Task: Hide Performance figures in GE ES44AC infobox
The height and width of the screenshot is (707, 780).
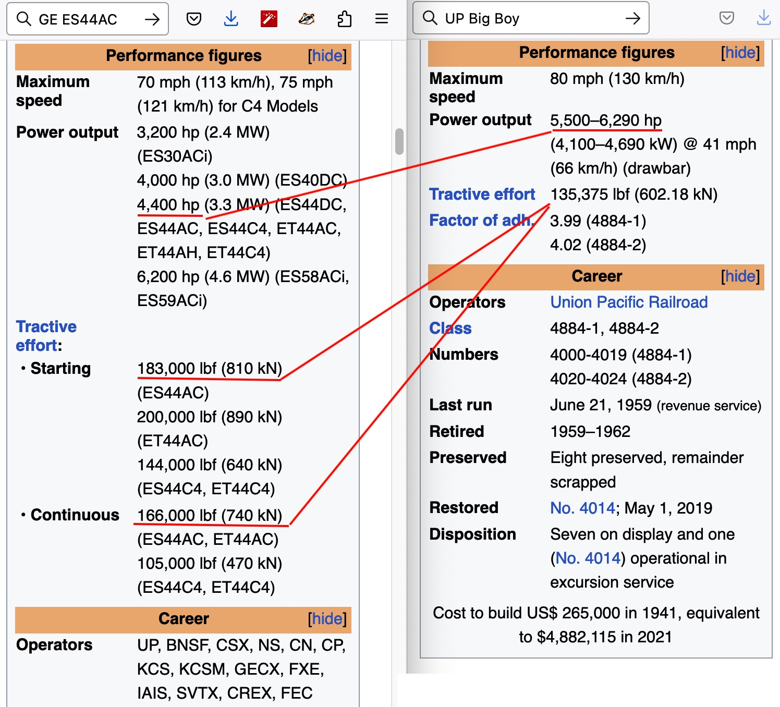Action: click(x=327, y=56)
